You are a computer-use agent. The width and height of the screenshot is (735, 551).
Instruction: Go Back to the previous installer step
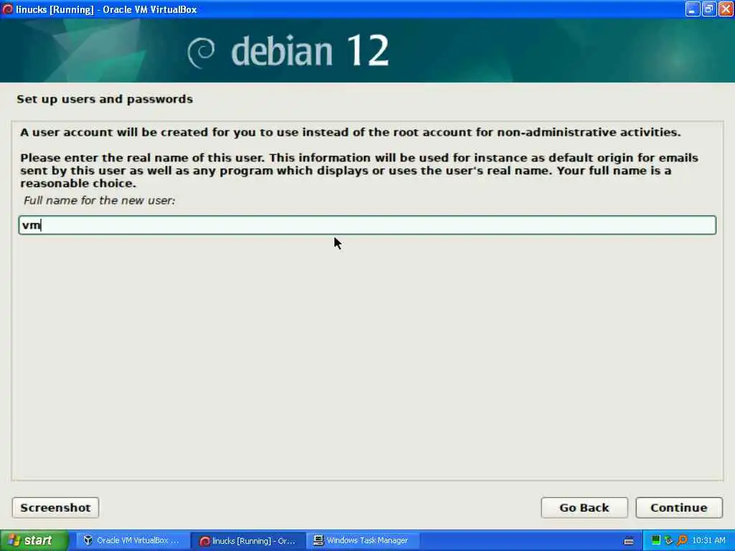[x=584, y=508]
